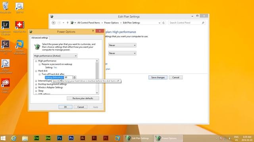Open the address bar history dropdown

coord(160,23)
